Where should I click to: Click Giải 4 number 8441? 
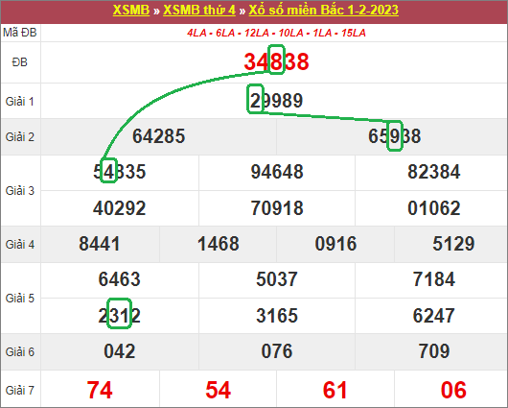pos(100,244)
